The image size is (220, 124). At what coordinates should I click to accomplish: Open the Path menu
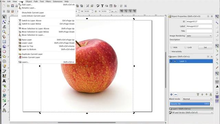tap(36, 1)
